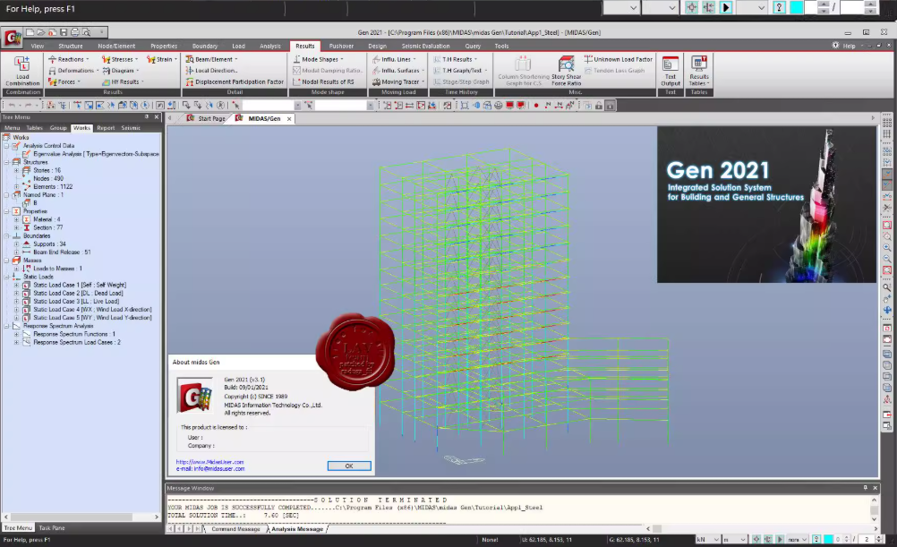Image resolution: width=897 pixels, height=547 pixels.
Task: Select Story Shear Force Ratio icon
Action: 567,71
